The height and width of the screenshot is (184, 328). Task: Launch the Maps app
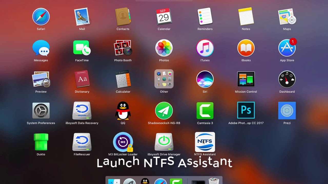coord(287,17)
